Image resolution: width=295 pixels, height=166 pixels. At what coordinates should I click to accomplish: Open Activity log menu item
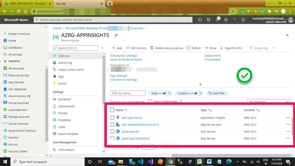65,63
